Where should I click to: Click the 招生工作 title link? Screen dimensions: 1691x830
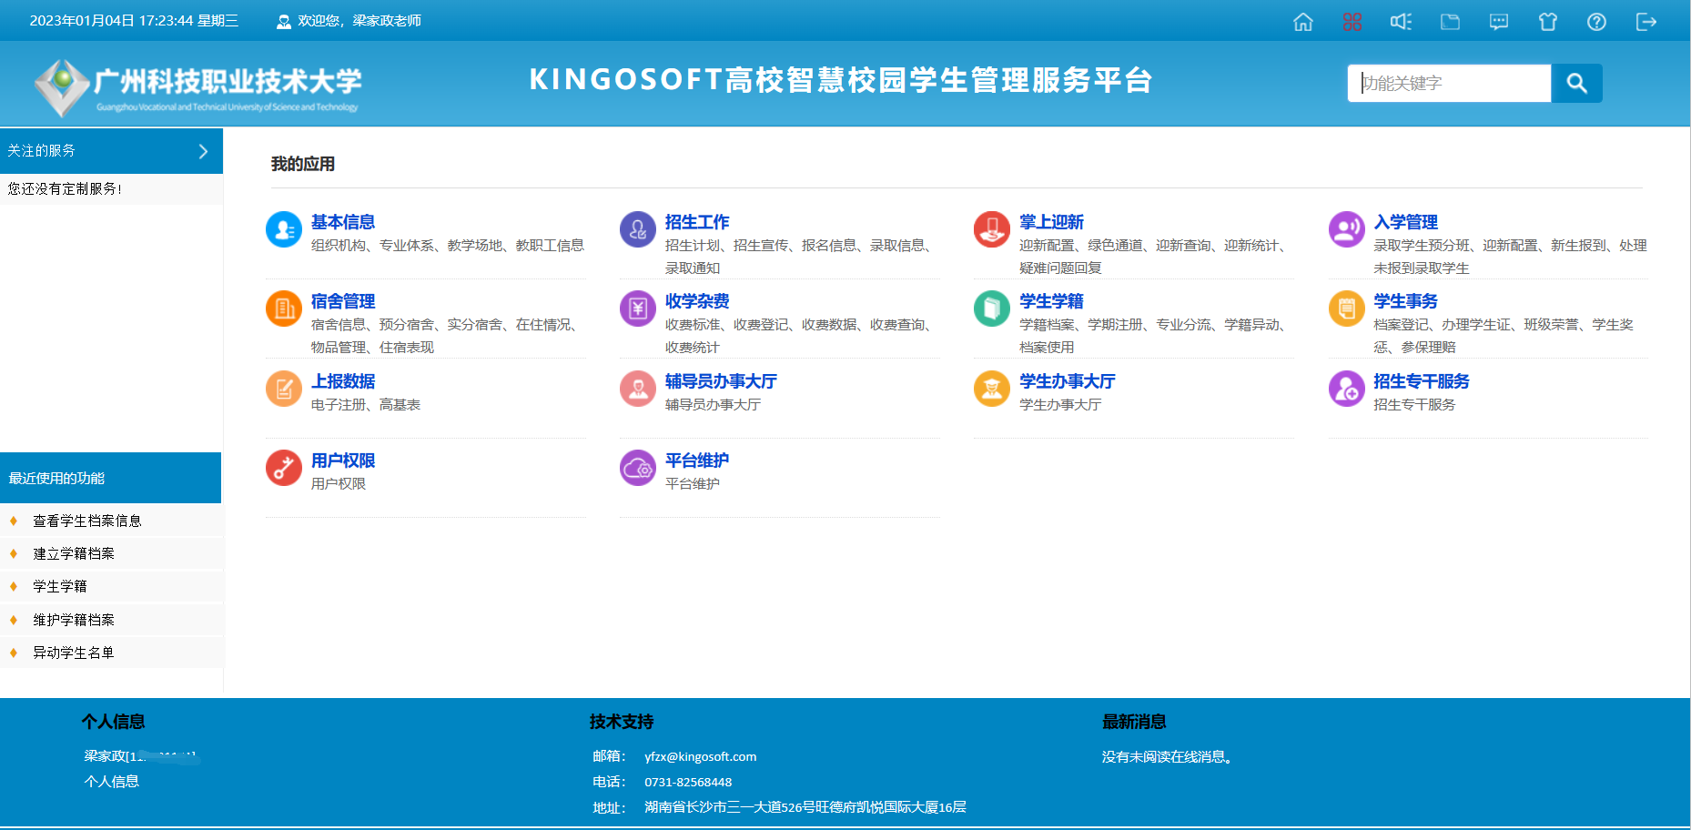(697, 222)
